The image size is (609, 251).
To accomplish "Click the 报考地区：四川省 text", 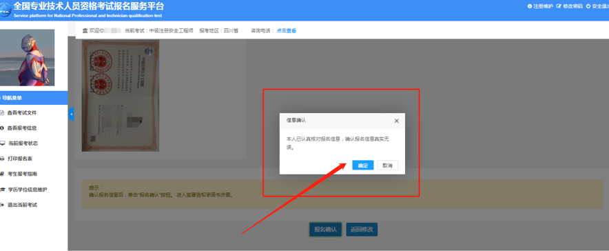I will click(218, 31).
